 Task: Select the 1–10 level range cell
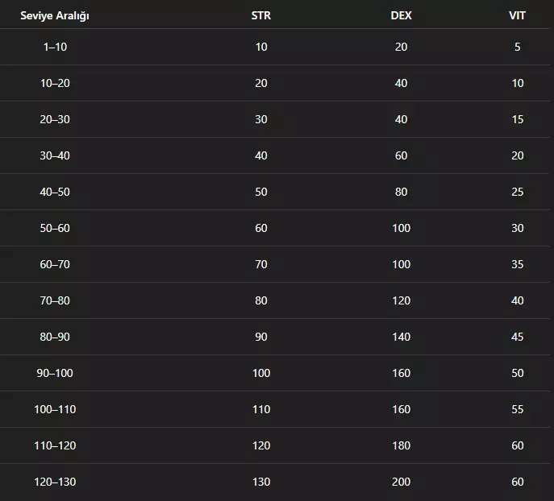point(55,47)
